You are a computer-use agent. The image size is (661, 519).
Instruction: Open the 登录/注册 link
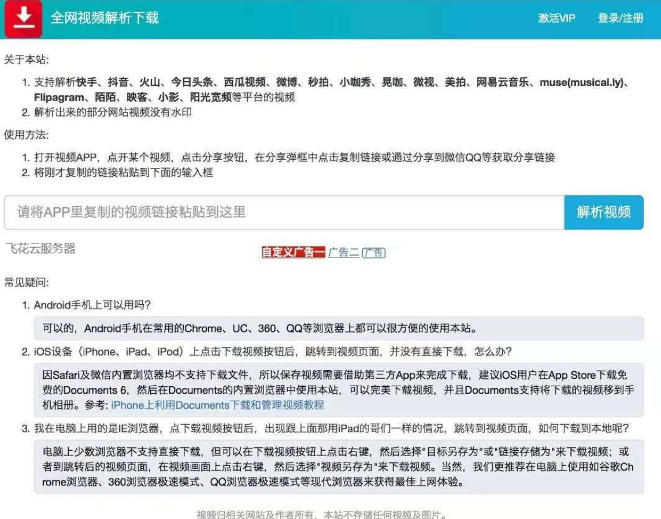point(621,18)
